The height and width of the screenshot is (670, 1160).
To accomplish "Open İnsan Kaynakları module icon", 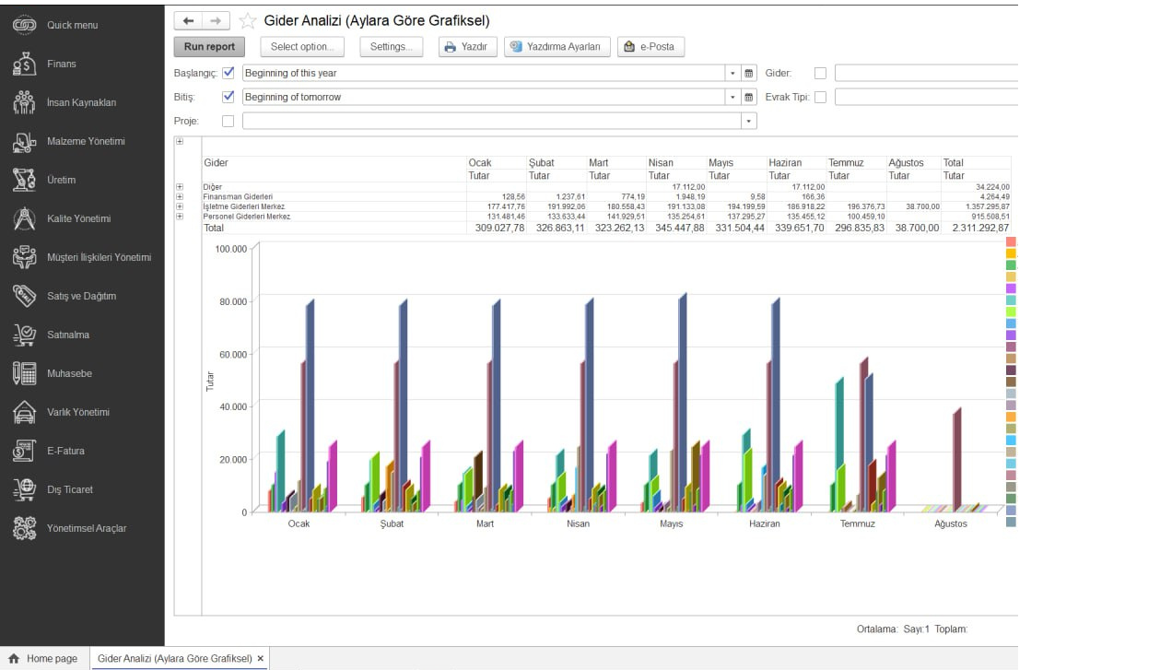I will pos(24,103).
